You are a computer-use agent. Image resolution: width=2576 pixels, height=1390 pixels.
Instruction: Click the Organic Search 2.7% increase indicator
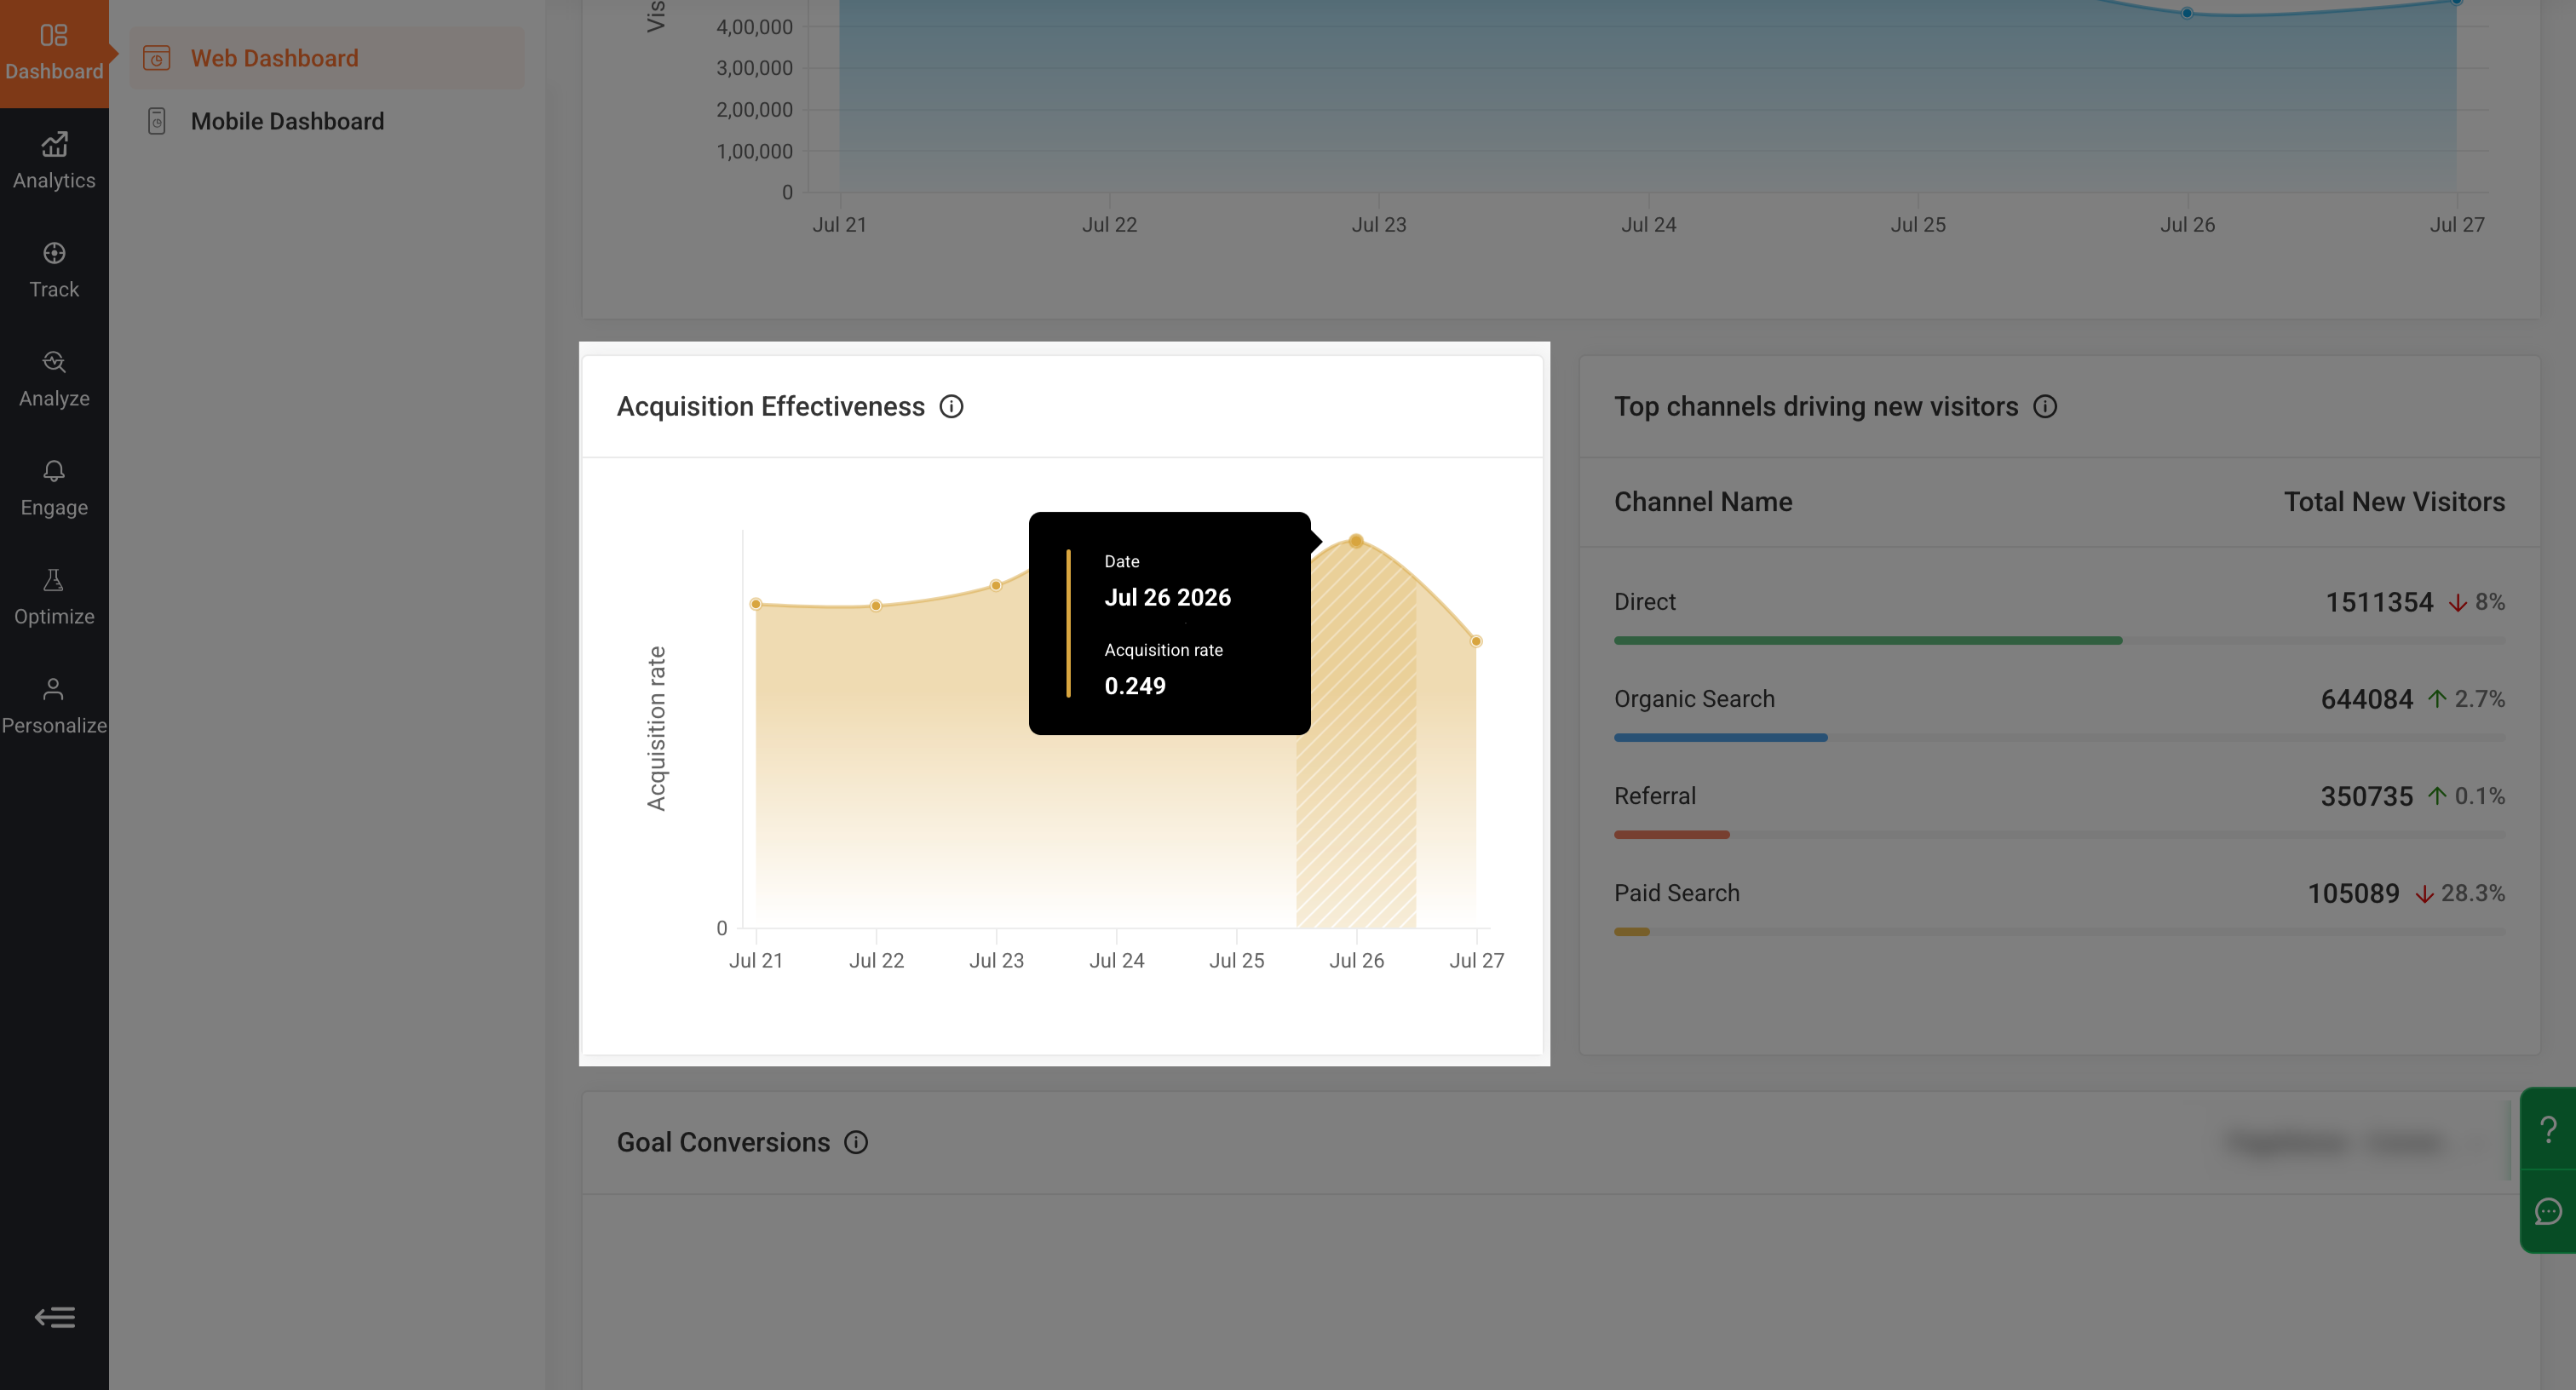[x=2467, y=699]
